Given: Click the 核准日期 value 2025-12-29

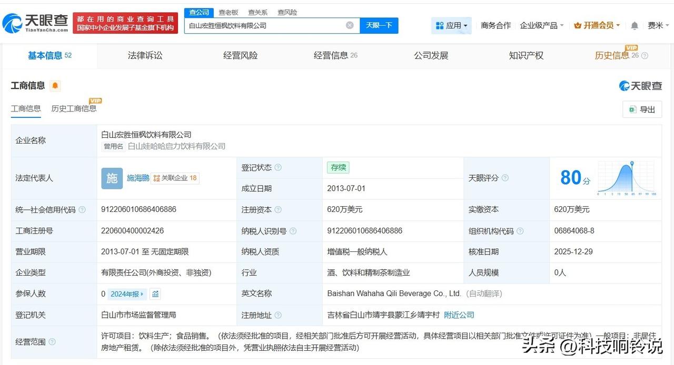Looking at the screenshot, I should coord(573,251).
